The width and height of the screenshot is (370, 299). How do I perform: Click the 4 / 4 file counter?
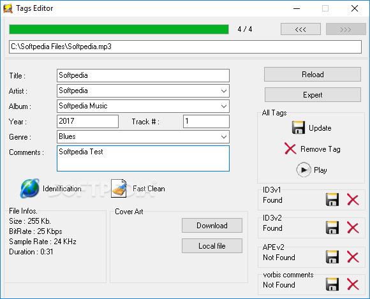245,29
